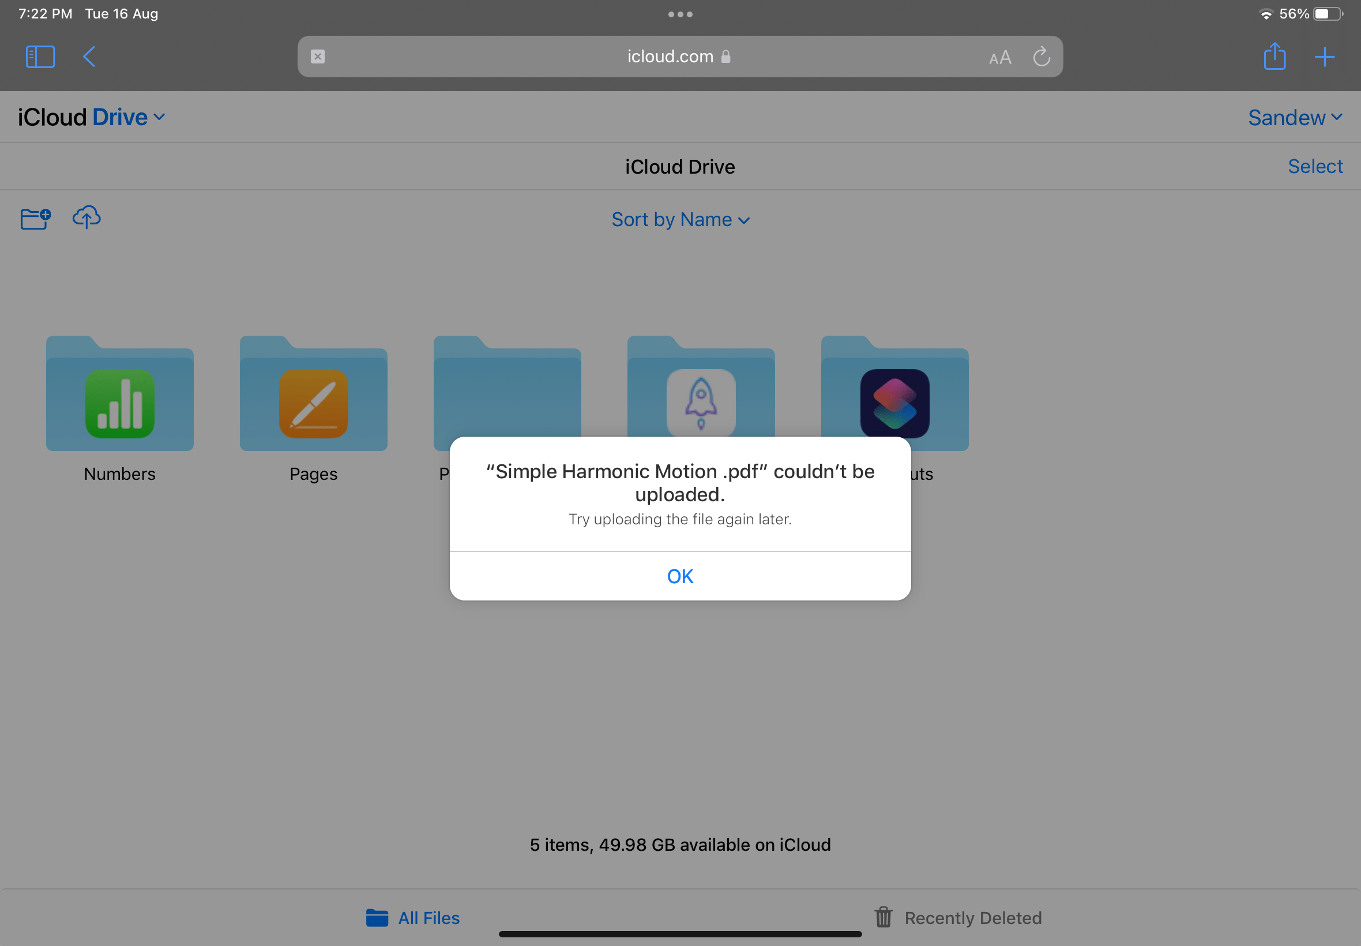Dismiss the upload error with OK
The height and width of the screenshot is (946, 1361).
(x=679, y=576)
